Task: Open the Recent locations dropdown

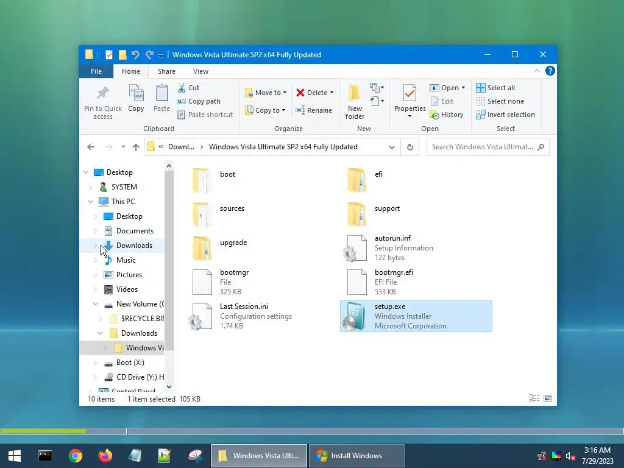Action: pyautogui.click(x=123, y=147)
